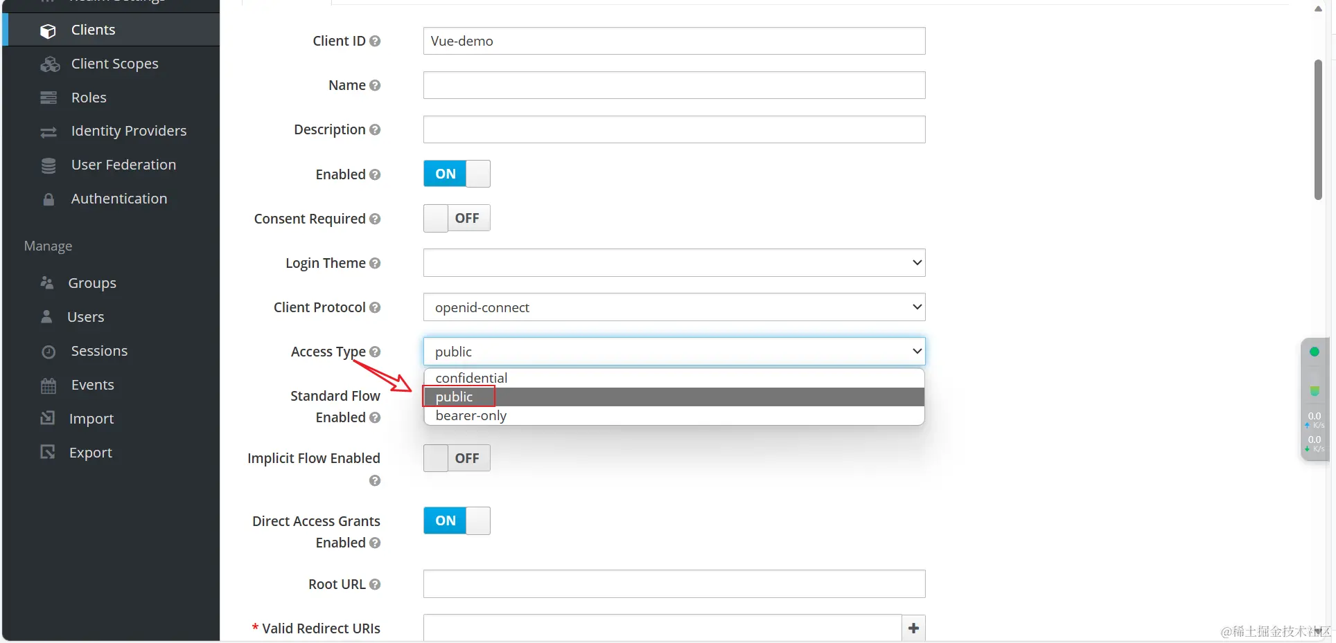Open the Client Protocol dropdown
1336x643 pixels.
[x=674, y=307]
